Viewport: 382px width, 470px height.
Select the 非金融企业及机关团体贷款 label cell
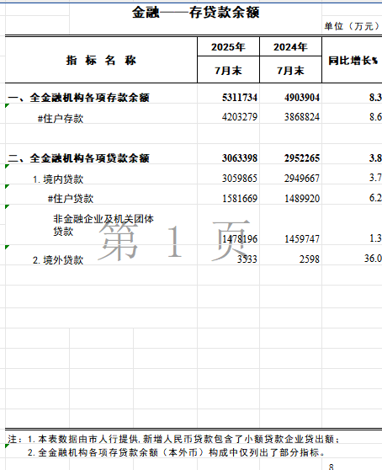pyautogui.click(x=103, y=225)
